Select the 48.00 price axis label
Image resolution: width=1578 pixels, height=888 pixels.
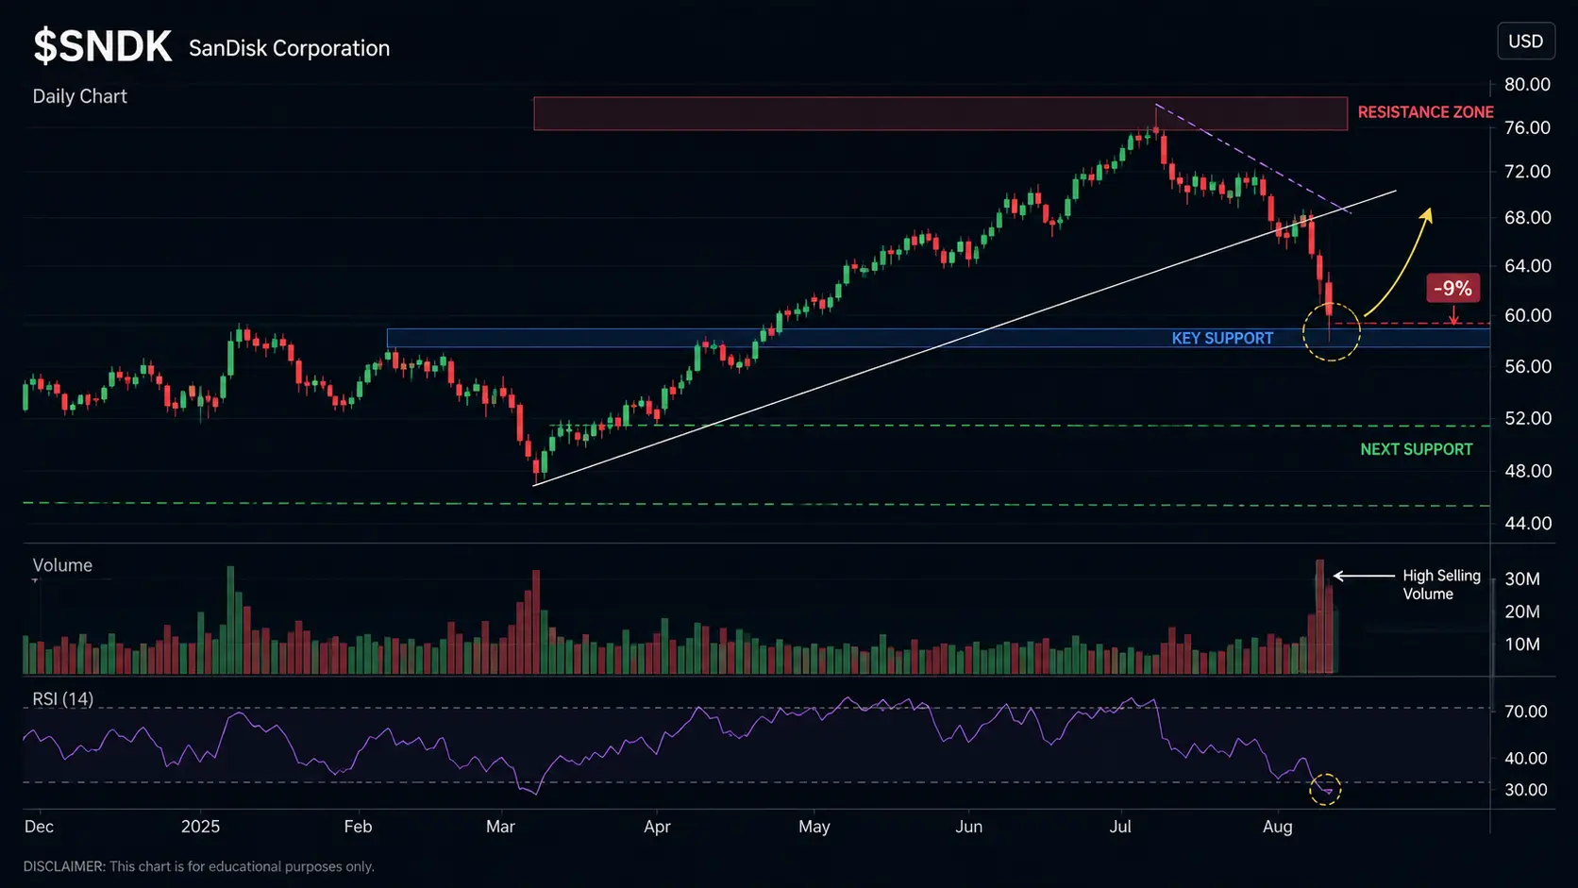point(1527,470)
